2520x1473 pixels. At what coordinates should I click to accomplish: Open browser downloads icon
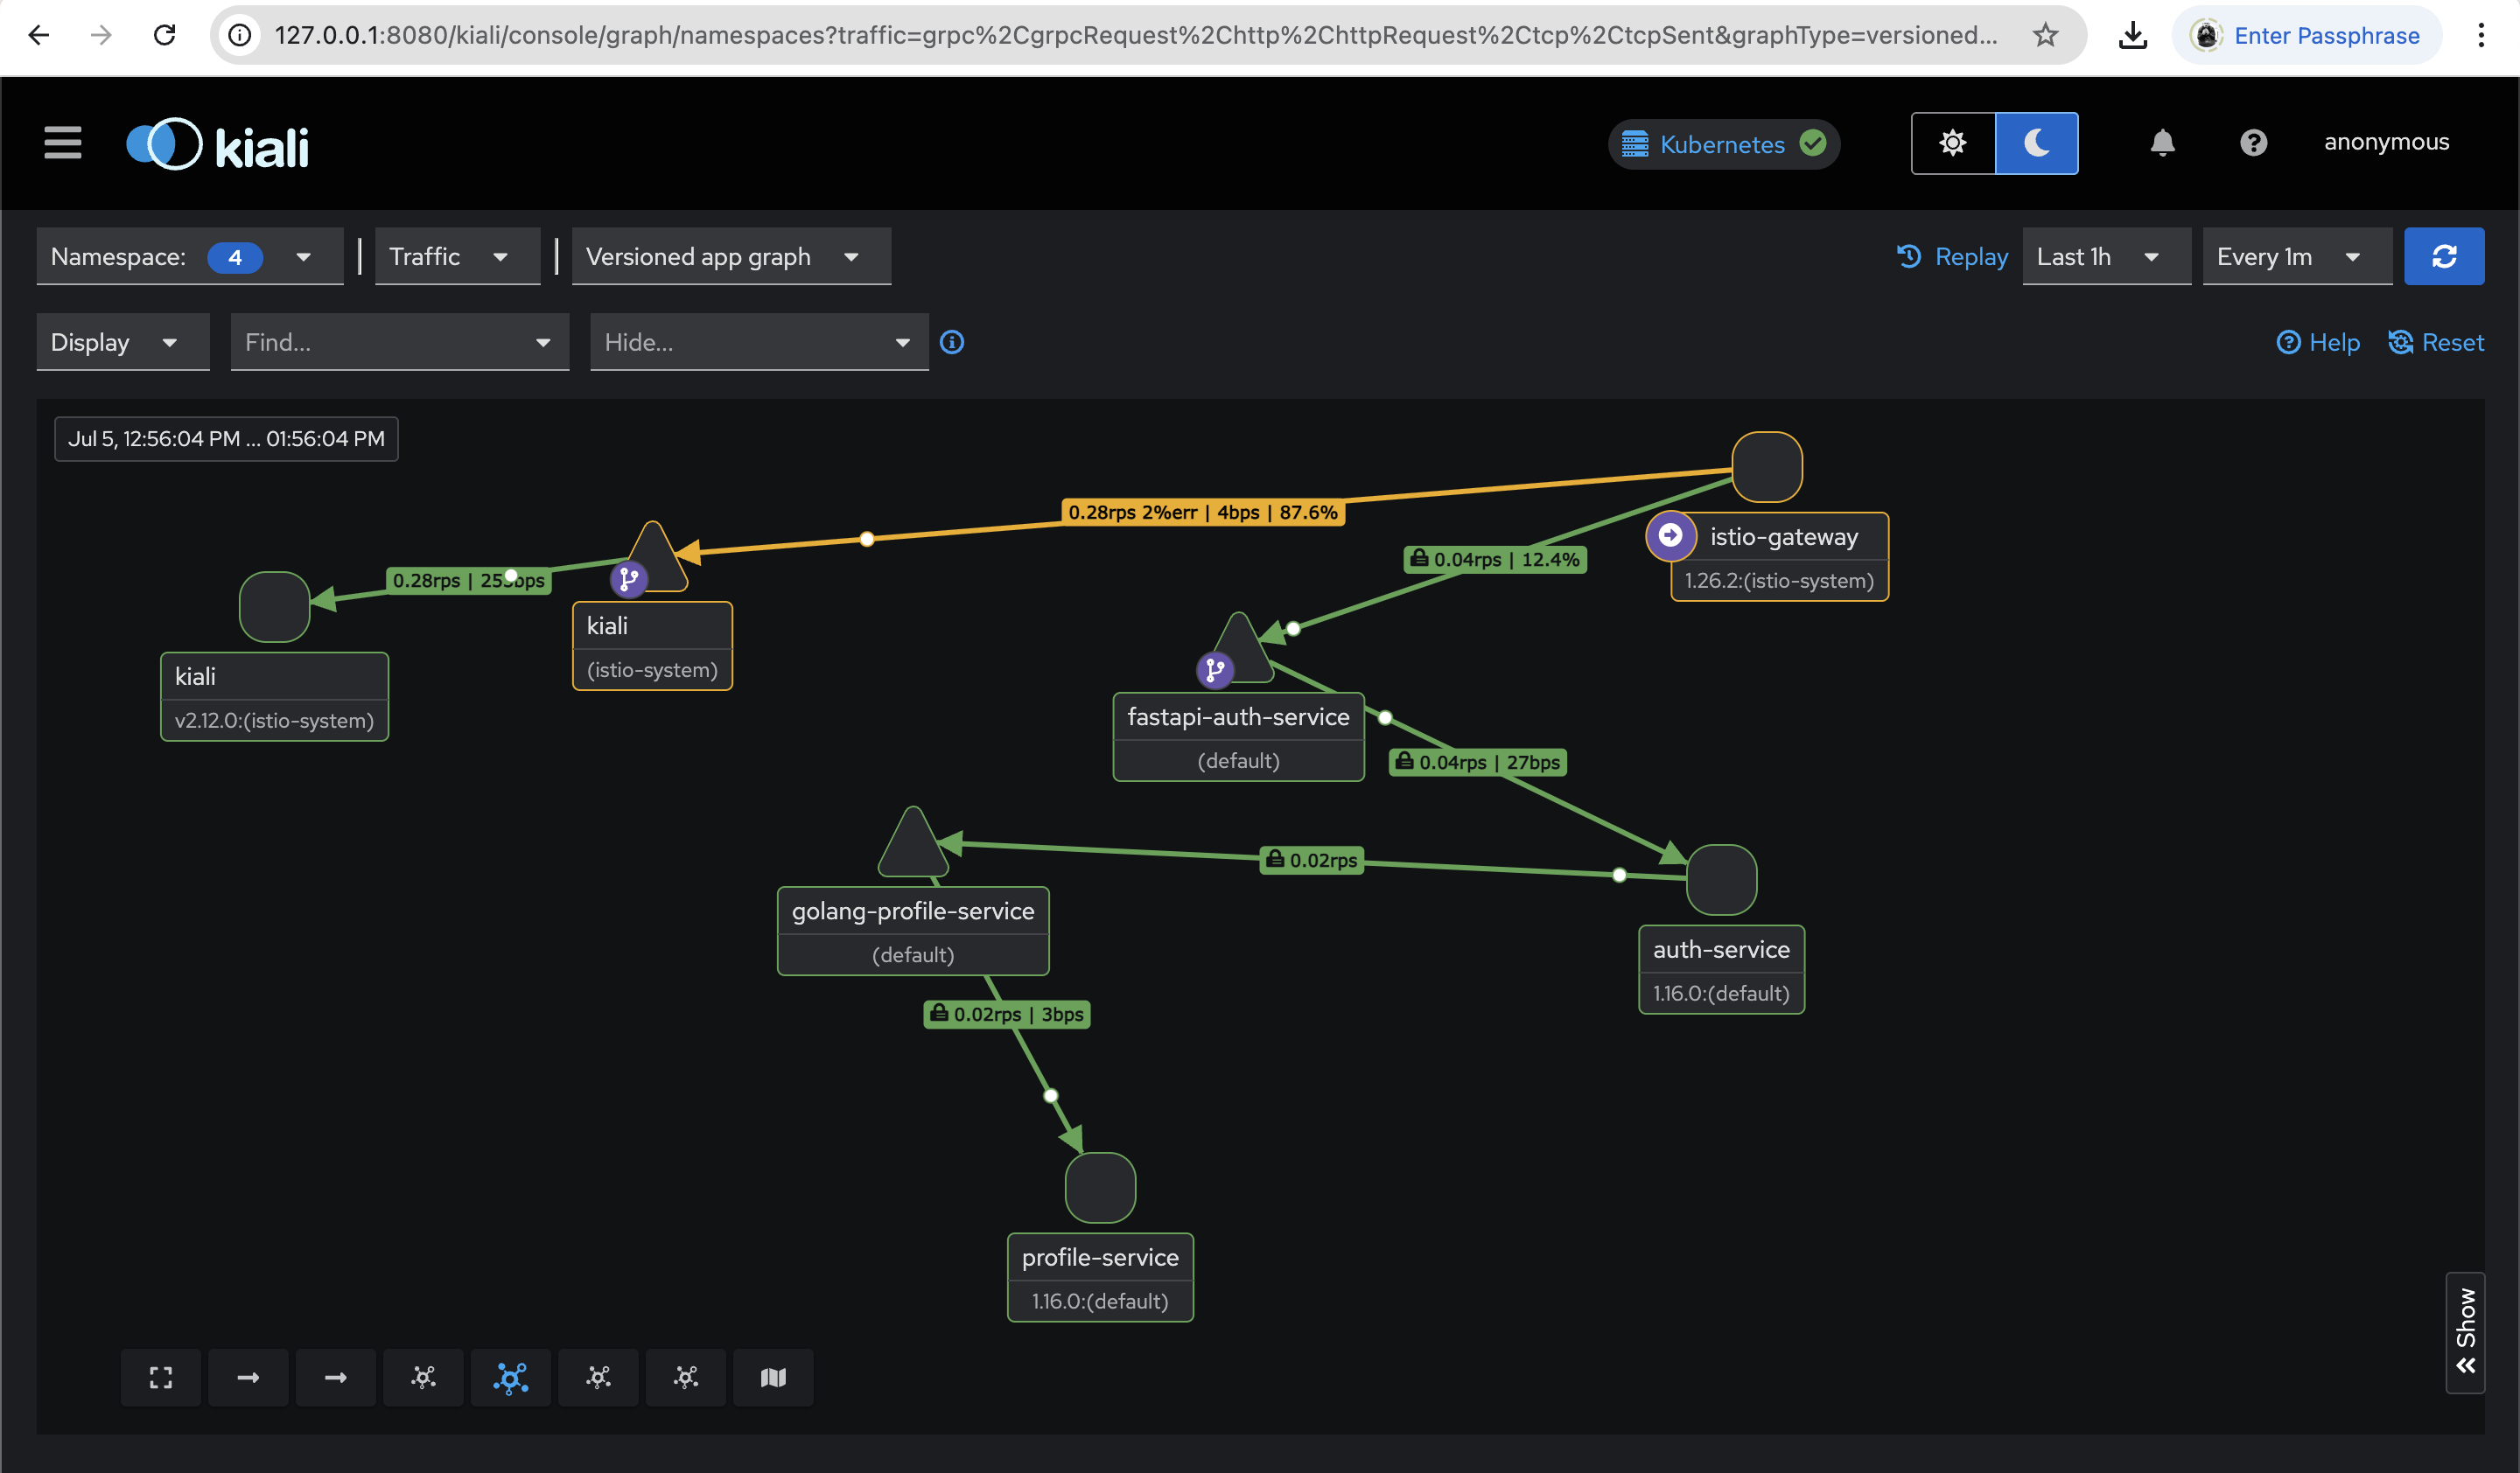tap(2132, 35)
